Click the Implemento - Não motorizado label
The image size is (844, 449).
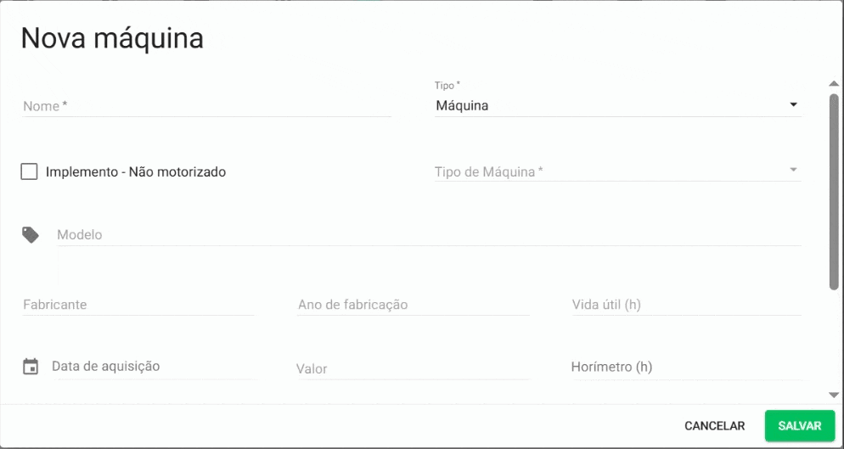click(136, 171)
